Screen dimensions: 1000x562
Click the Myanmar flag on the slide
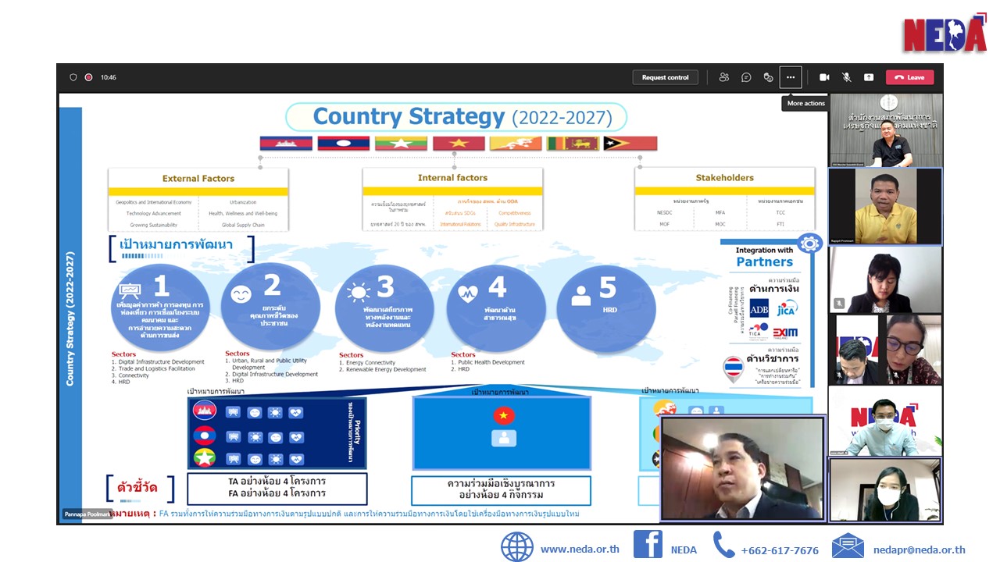pyautogui.click(x=401, y=144)
